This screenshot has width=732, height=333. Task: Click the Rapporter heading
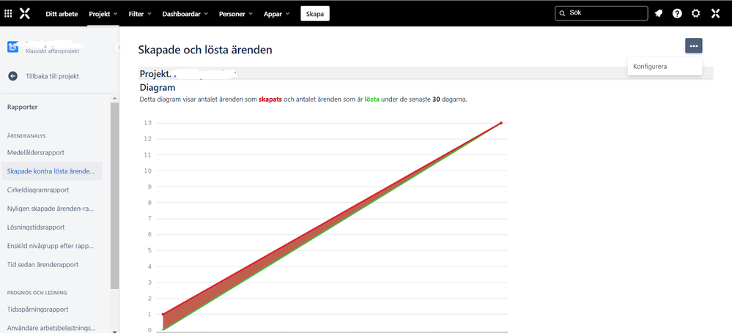[23, 107]
